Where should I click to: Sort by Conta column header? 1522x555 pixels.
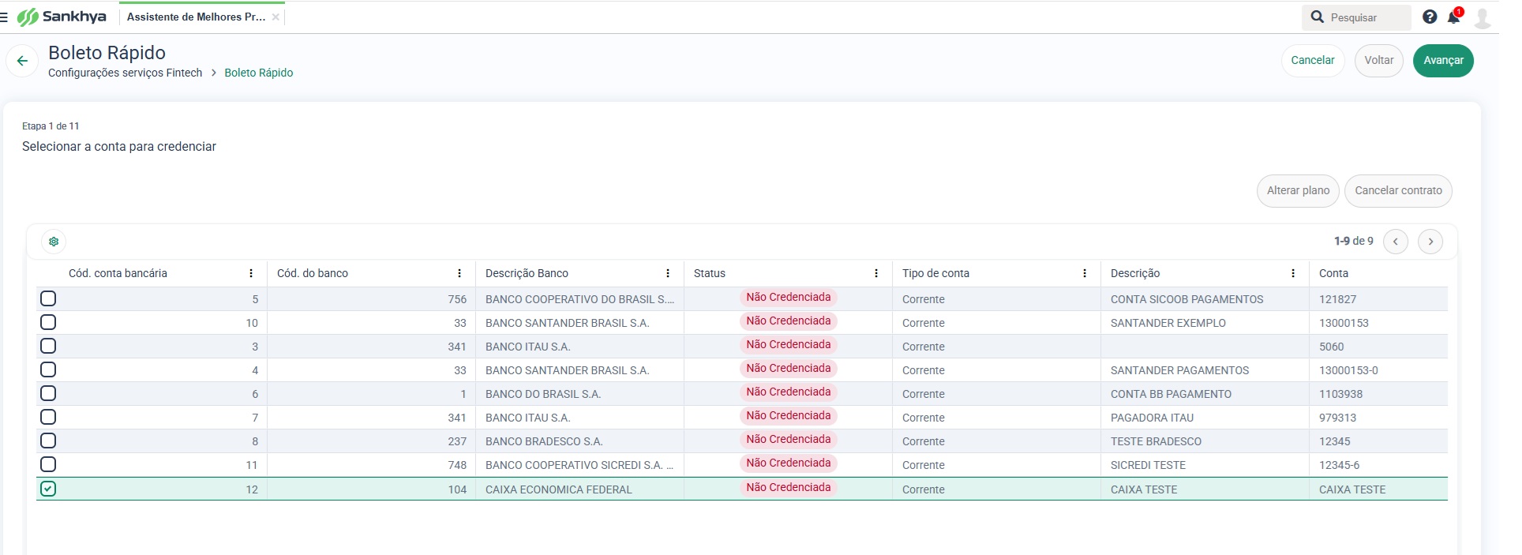[x=1333, y=273]
